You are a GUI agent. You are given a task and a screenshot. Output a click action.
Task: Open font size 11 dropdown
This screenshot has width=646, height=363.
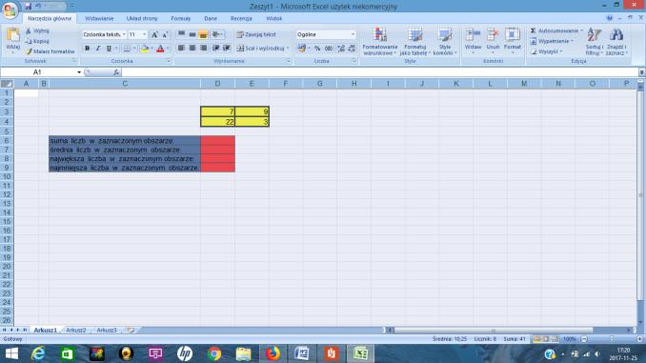[x=144, y=34]
